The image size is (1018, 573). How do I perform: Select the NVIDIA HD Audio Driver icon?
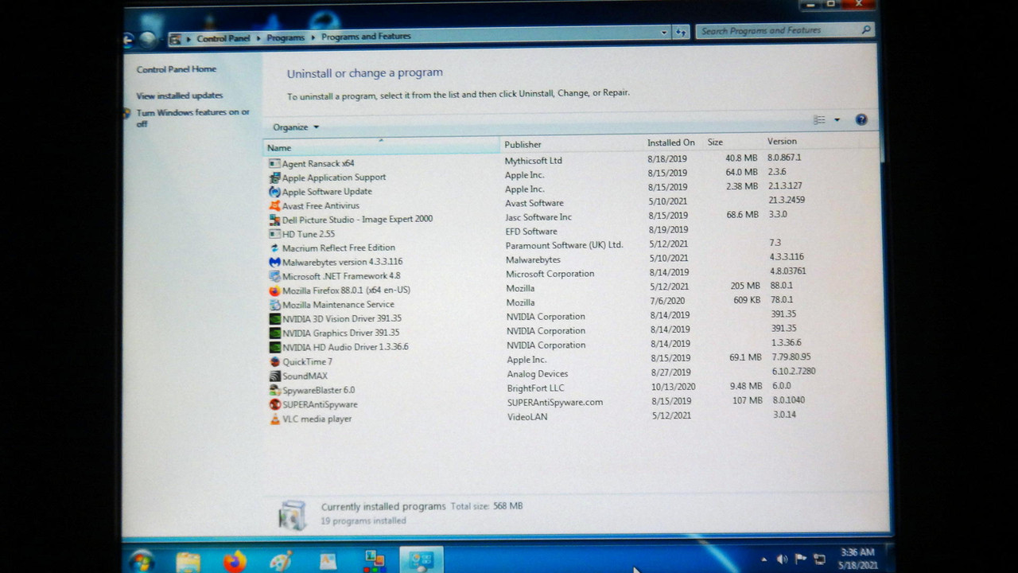274,347
